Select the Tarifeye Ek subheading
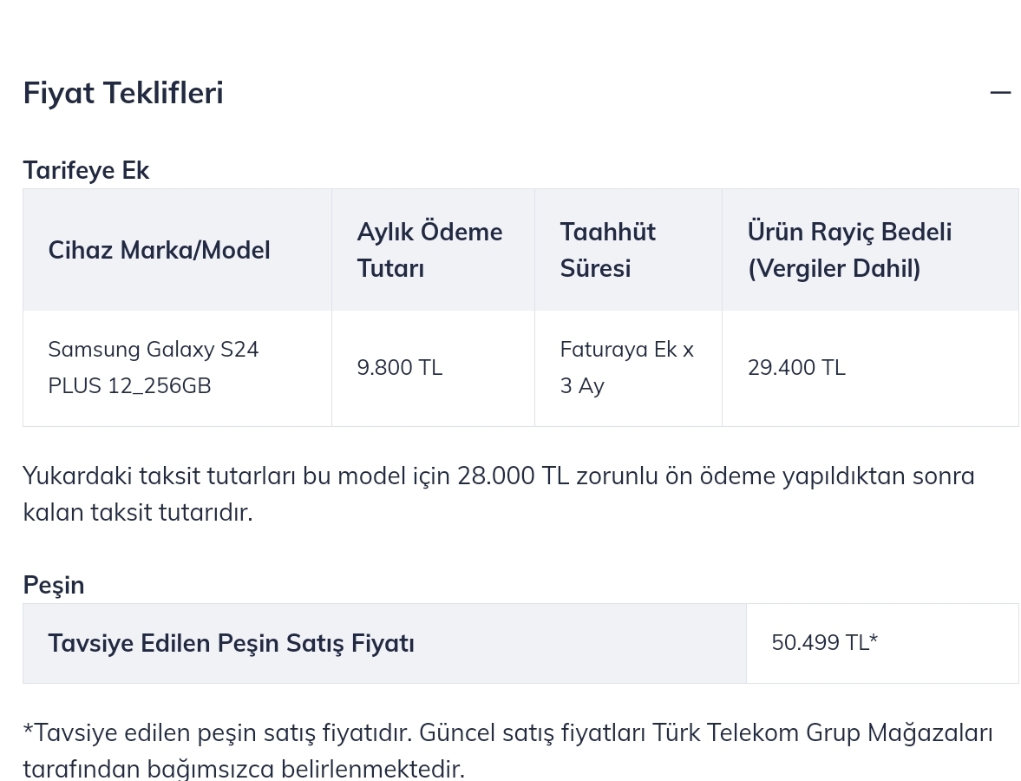Image resolution: width=1021 pixels, height=781 pixels. (x=86, y=170)
